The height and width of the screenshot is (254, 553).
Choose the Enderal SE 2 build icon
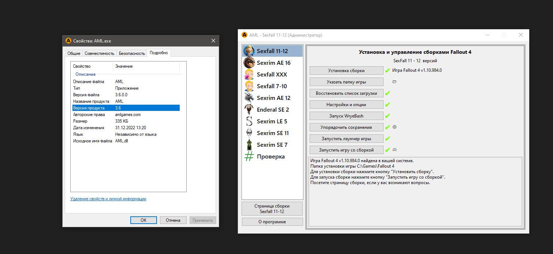click(x=249, y=110)
